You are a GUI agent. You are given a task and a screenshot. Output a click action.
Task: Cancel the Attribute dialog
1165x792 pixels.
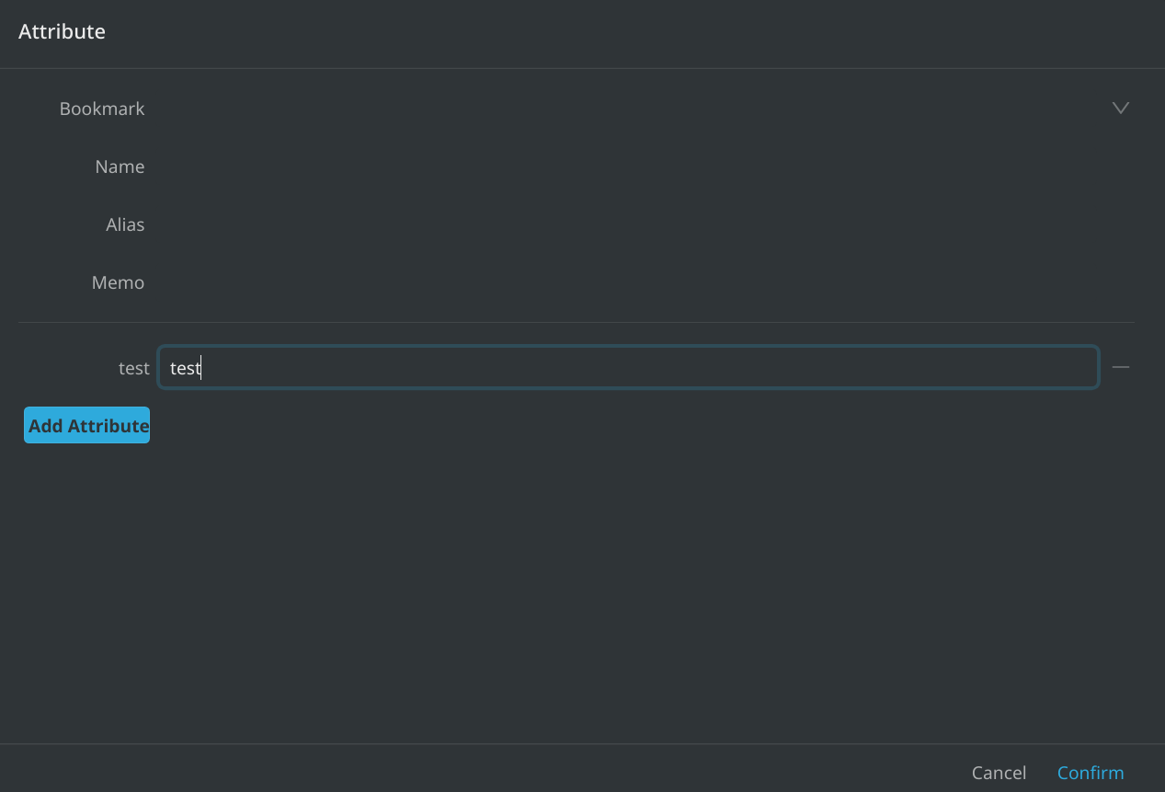coord(999,773)
